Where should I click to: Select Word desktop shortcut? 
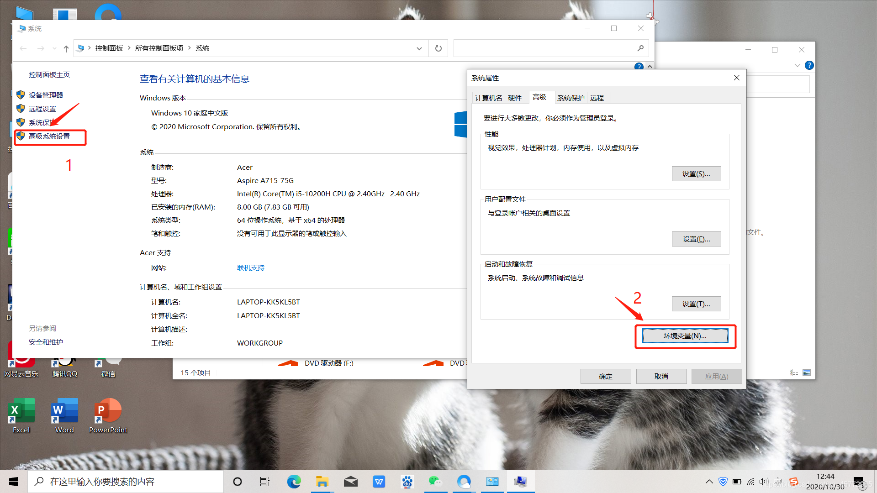[64, 415]
